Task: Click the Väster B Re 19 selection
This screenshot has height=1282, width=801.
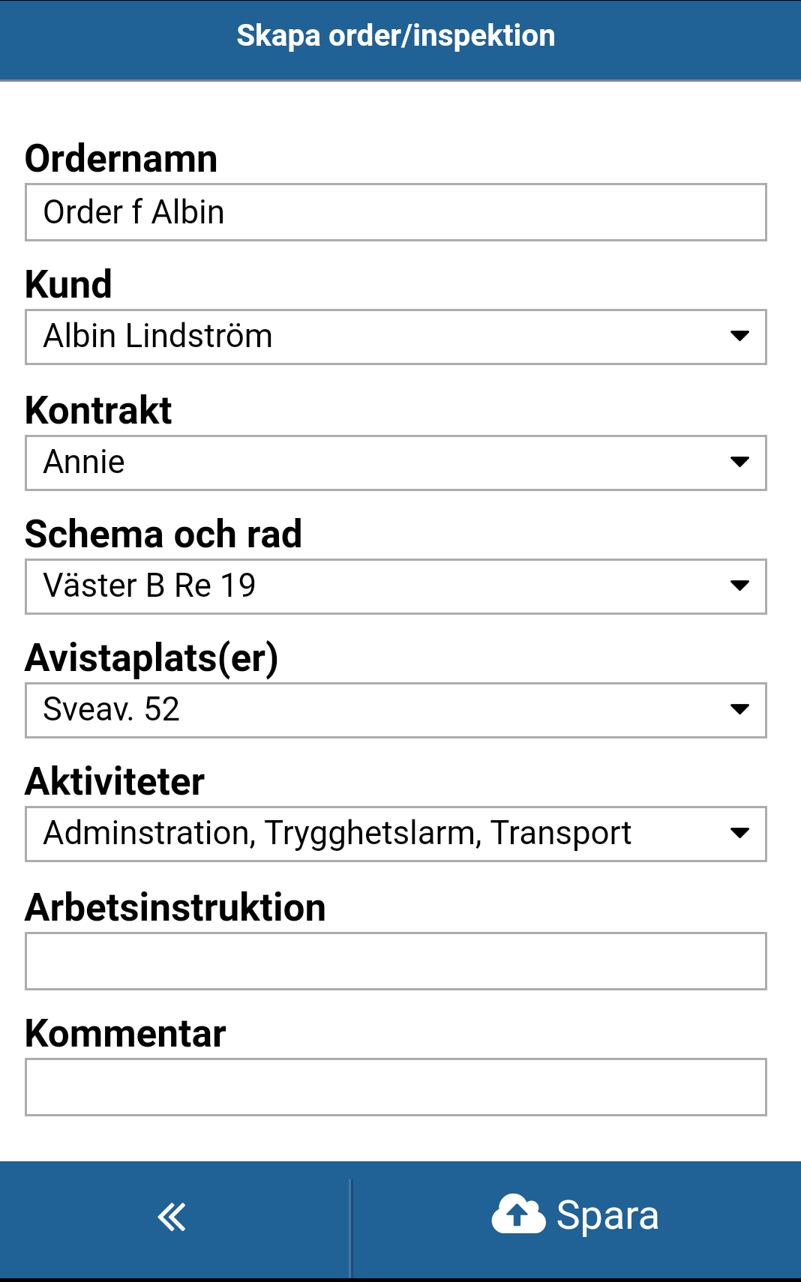Action: click(x=150, y=586)
